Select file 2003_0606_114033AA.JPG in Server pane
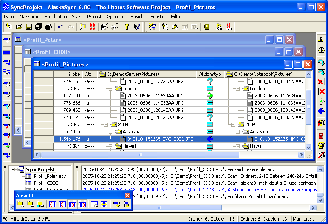This screenshot has height=224, width=328. click(155, 103)
